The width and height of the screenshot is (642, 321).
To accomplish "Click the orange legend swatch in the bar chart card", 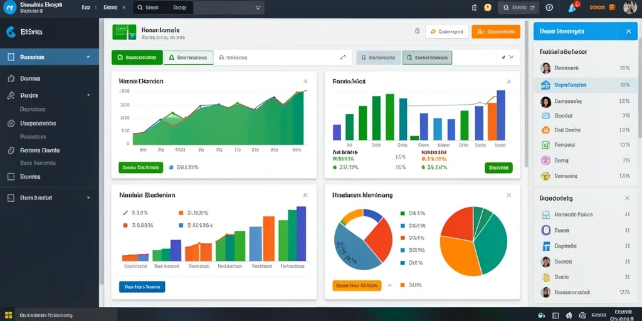I will click(181, 213).
